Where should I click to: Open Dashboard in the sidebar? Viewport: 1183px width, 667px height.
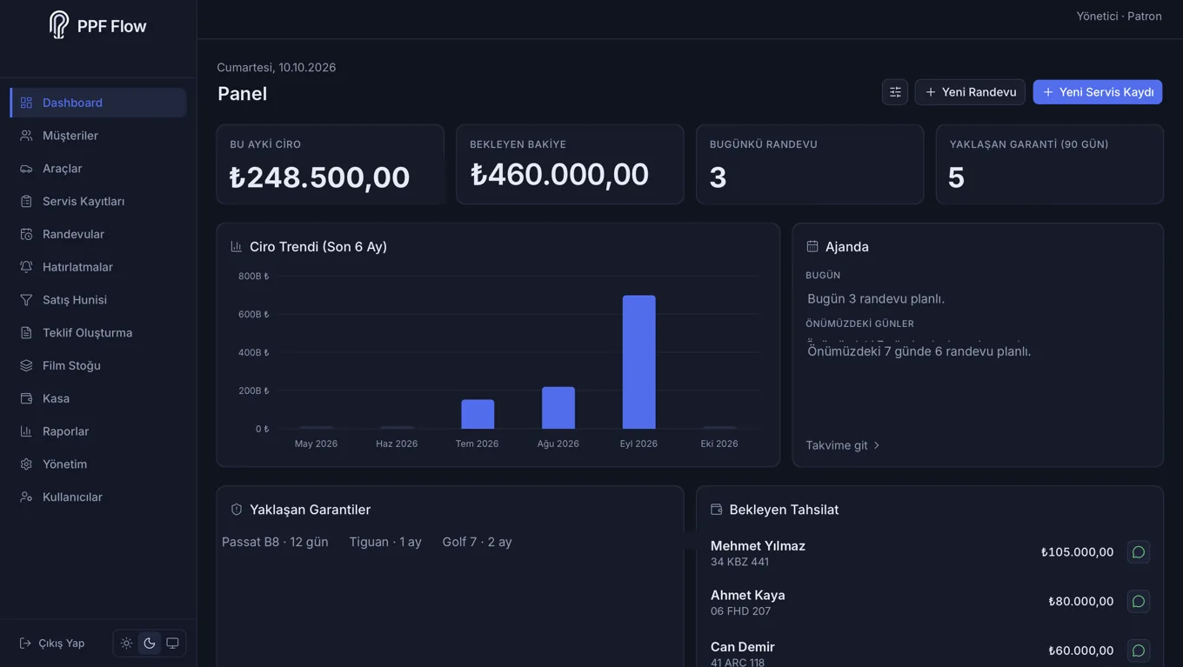[98, 103]
